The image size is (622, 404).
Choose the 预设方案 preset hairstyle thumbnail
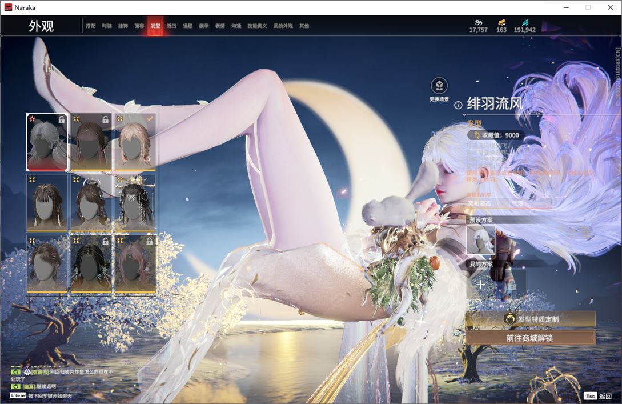481,240
